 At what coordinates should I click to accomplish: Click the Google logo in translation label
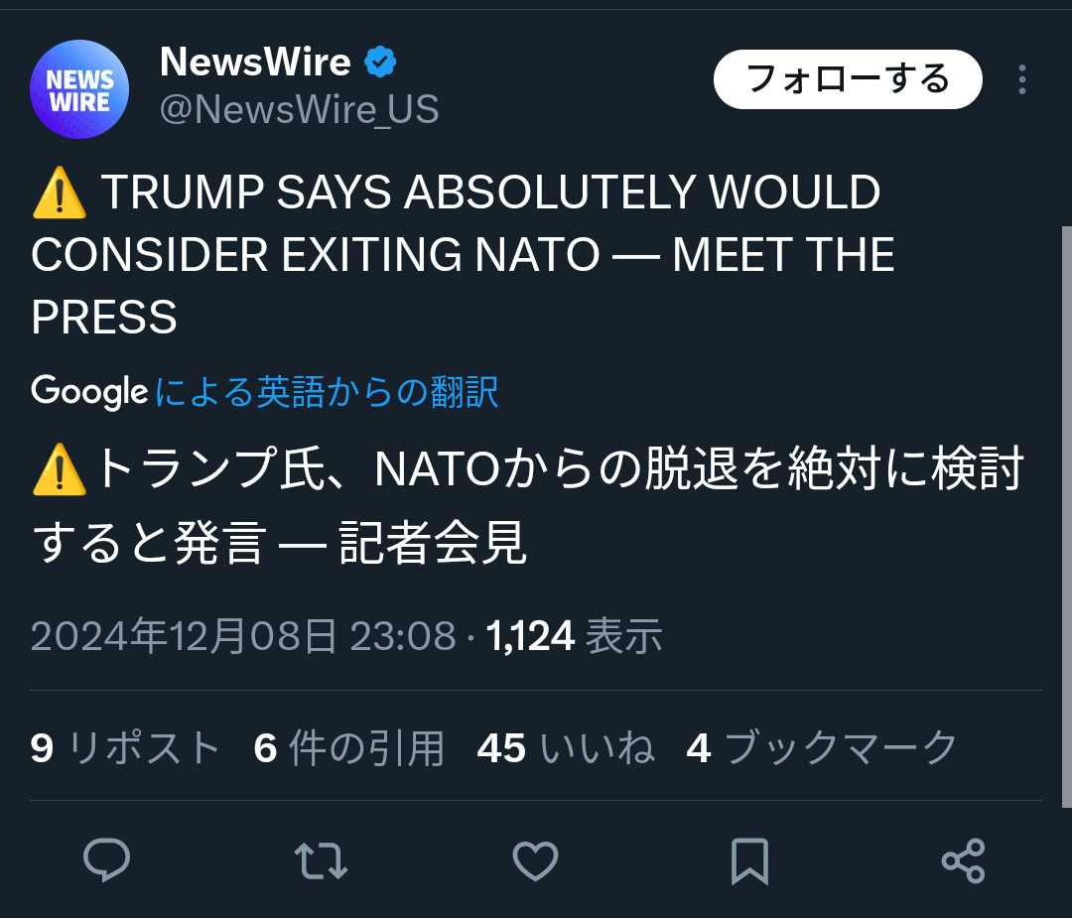(89, 392)
